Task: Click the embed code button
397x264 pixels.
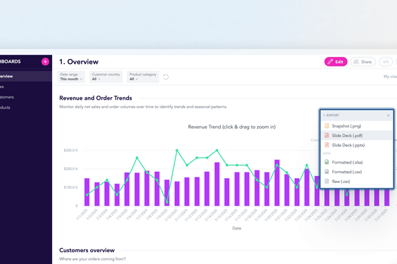Action: click(386, 62)
